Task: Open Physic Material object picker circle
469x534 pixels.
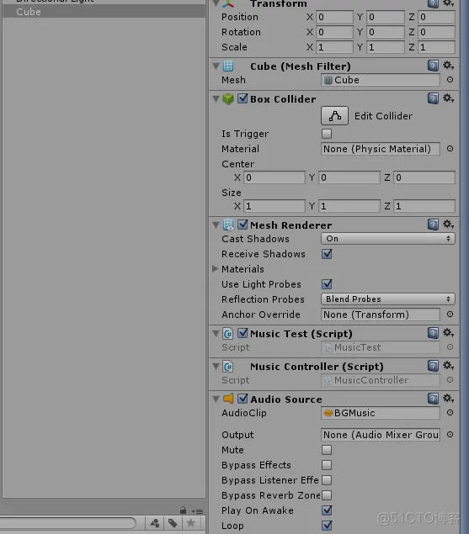Action: point(450,149)
